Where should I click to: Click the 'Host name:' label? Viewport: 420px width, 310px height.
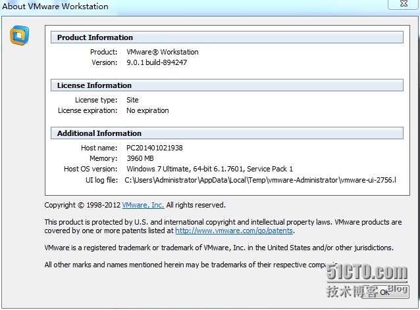pos(99,148)
